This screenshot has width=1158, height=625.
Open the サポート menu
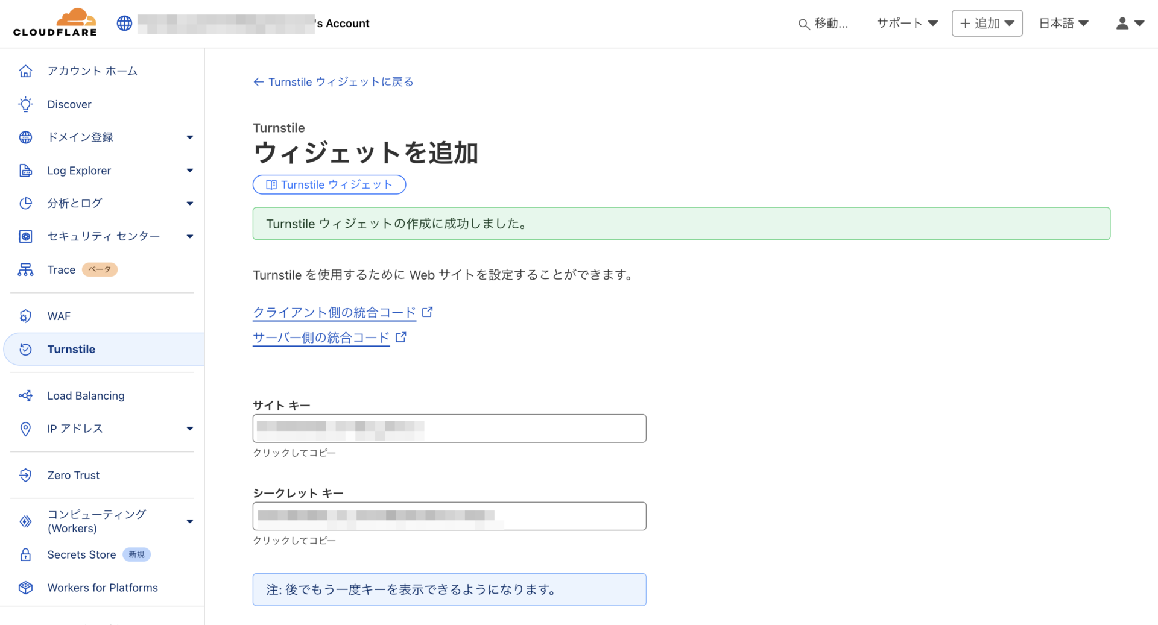pyautogui.click(x=907, y=24)
